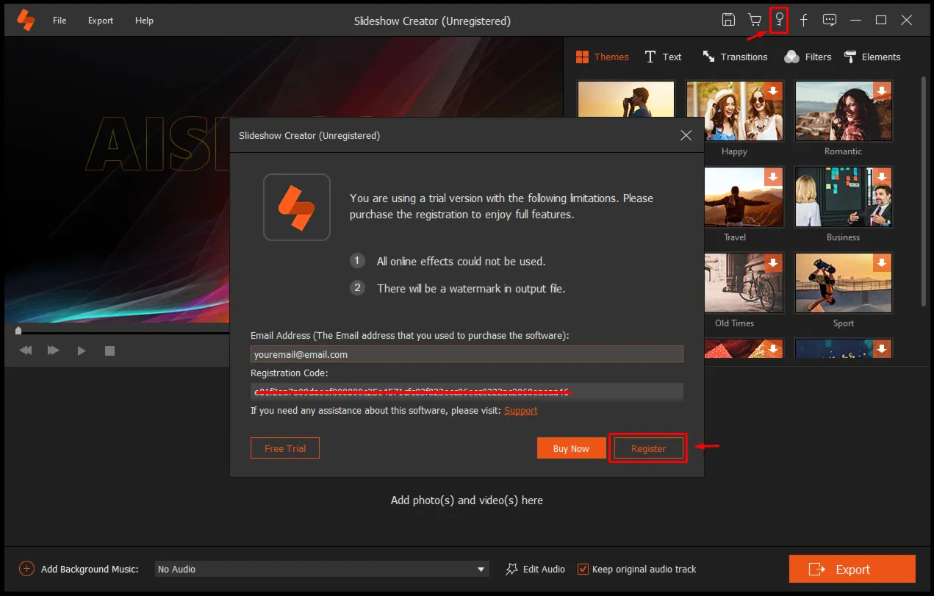Viewport: 934px width, 596px height.
Task: Click the feedback chat icon
Action: point(830,20)
